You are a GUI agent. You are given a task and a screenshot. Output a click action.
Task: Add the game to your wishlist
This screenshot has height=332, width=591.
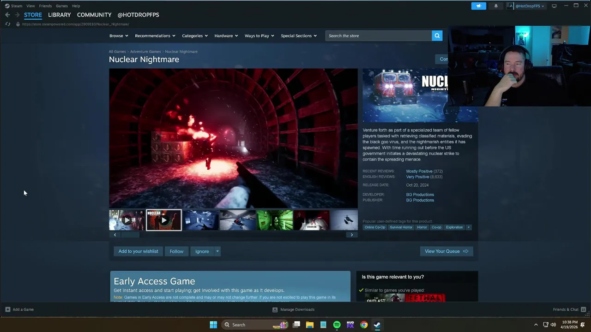138,251
